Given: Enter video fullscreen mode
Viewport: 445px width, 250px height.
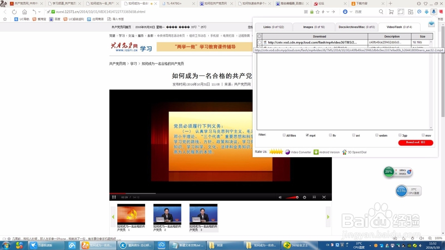Looking at the screenshot, I should click(324, 197).
